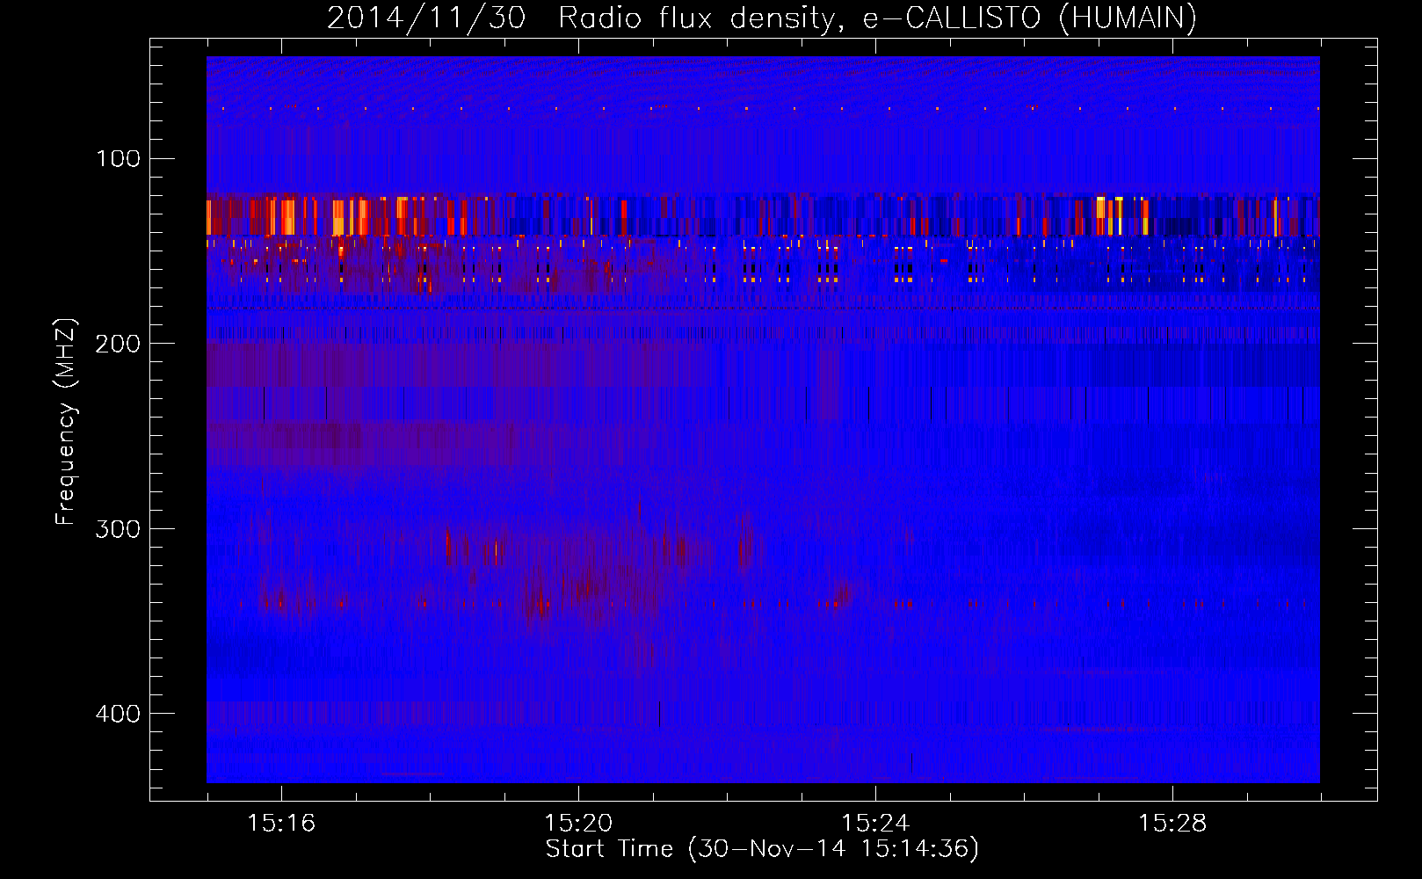Click the 15:16 time tick label
This screenshot has height=879, width=1422.
point(281,824)
